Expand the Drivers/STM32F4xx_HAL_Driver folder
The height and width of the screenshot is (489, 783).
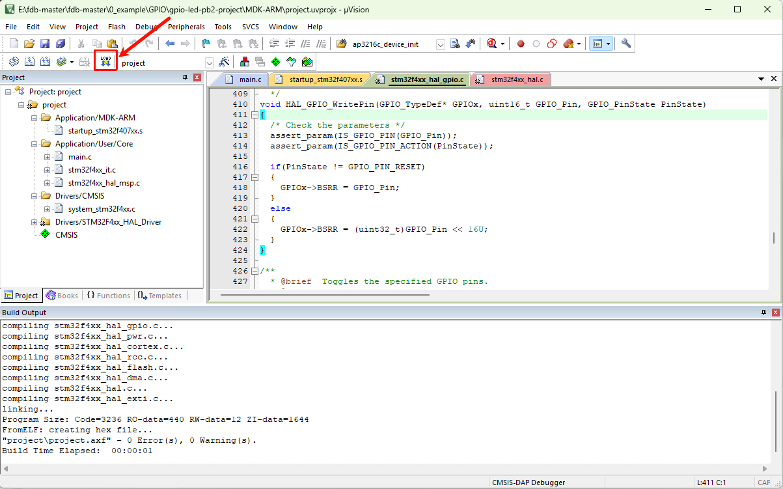[x=34, y=222]
